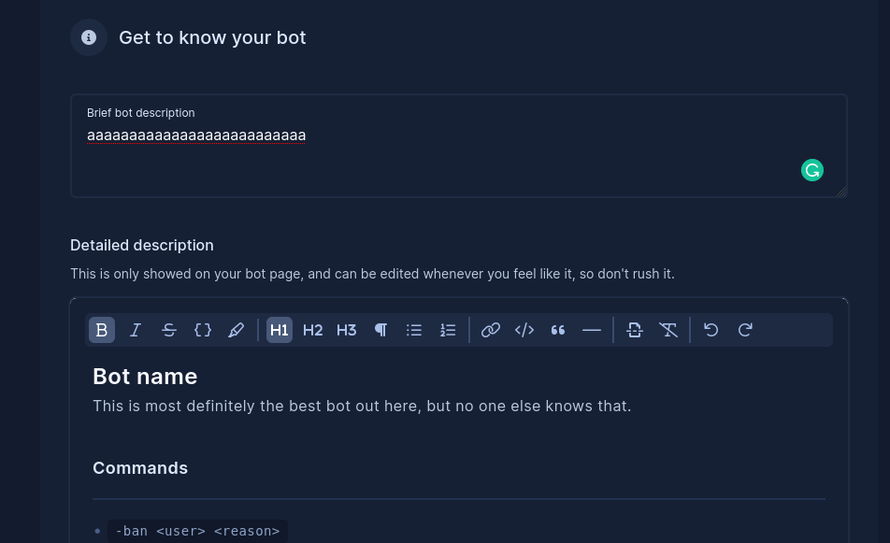Screen dimensions: 890x543
Task: Create a numbered list
Action: tap(448, 330)
